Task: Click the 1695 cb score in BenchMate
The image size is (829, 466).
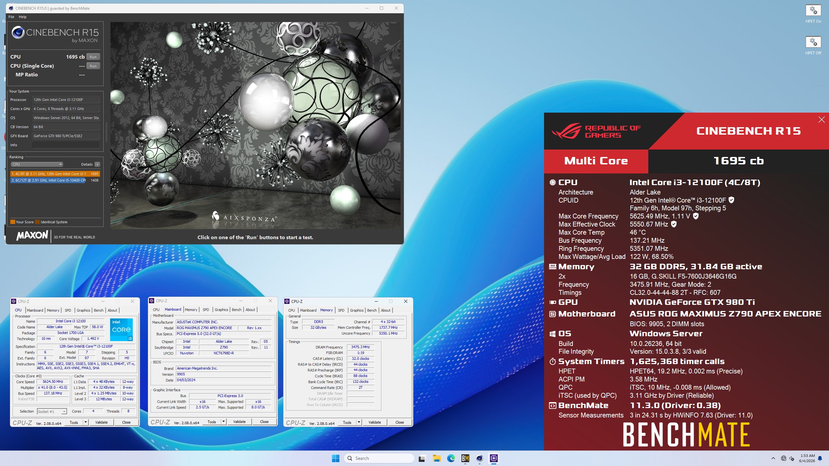Action: 739,161
